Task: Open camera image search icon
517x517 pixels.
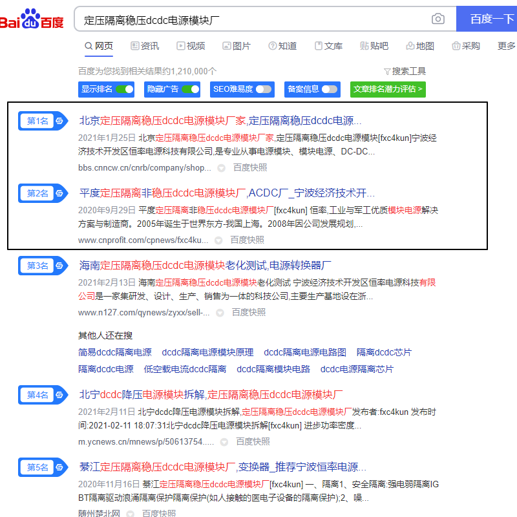Action: [x=438, y=19]
